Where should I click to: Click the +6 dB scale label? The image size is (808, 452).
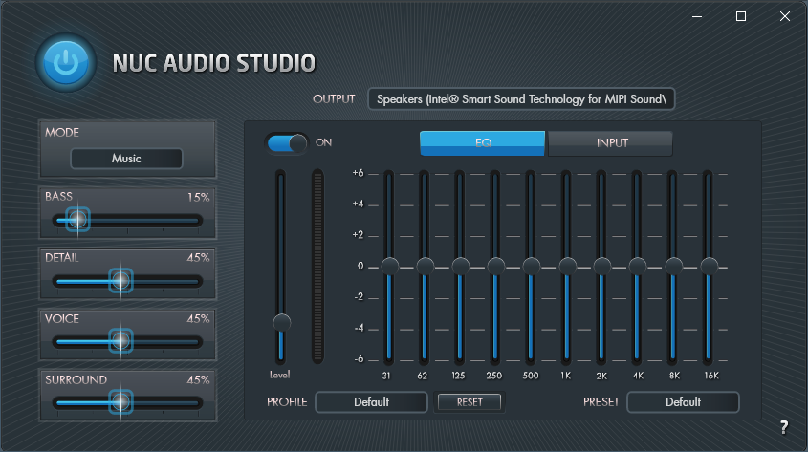point(359,173)
